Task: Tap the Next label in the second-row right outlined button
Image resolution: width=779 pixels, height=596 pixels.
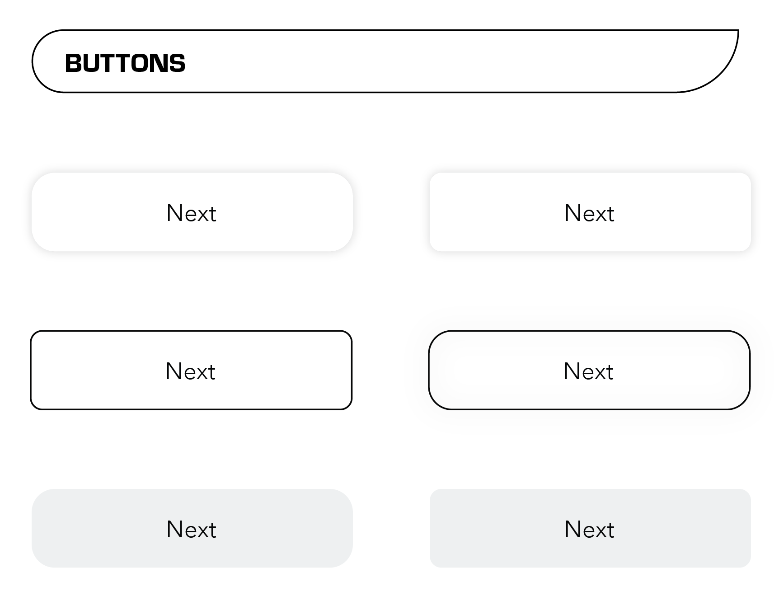Action: tap(589, 371)
